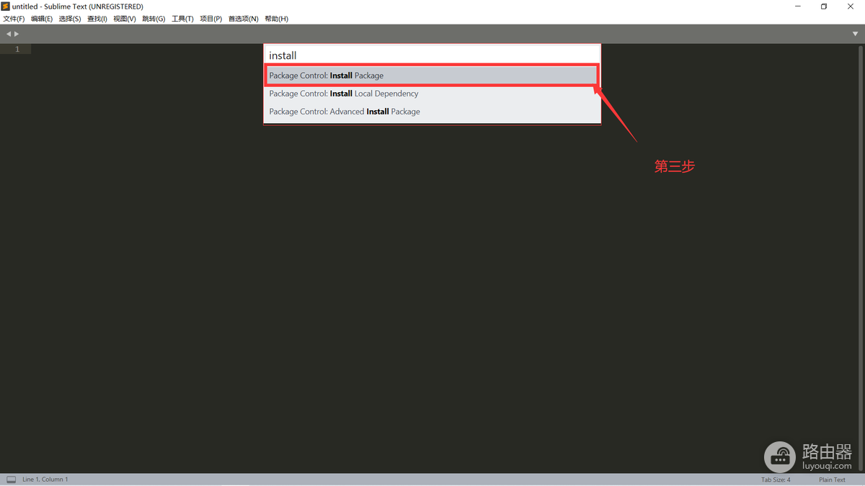
Task: Open the 文件(F) menu
Action: [14, 19]
